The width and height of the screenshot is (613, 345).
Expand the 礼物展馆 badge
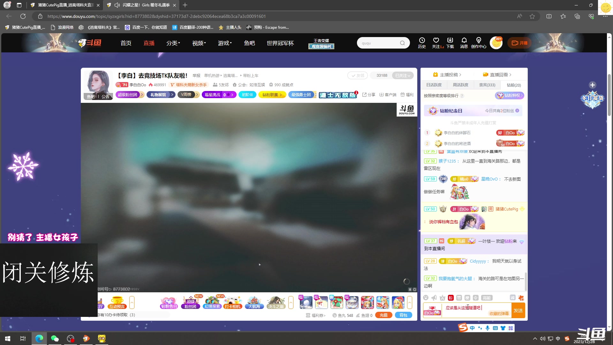161,95
